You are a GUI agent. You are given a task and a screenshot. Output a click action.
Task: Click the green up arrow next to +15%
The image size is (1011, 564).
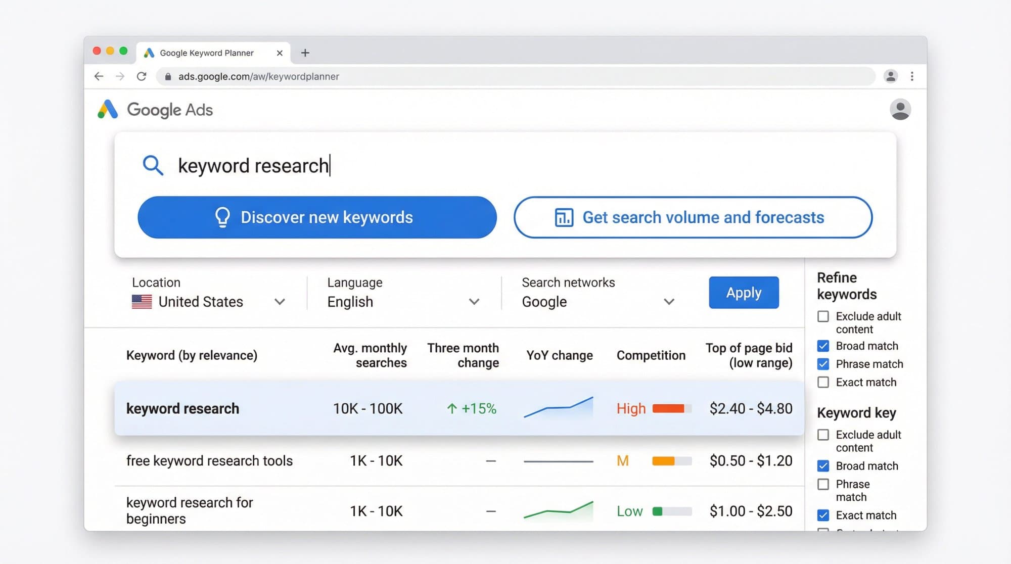coord(452,408)
